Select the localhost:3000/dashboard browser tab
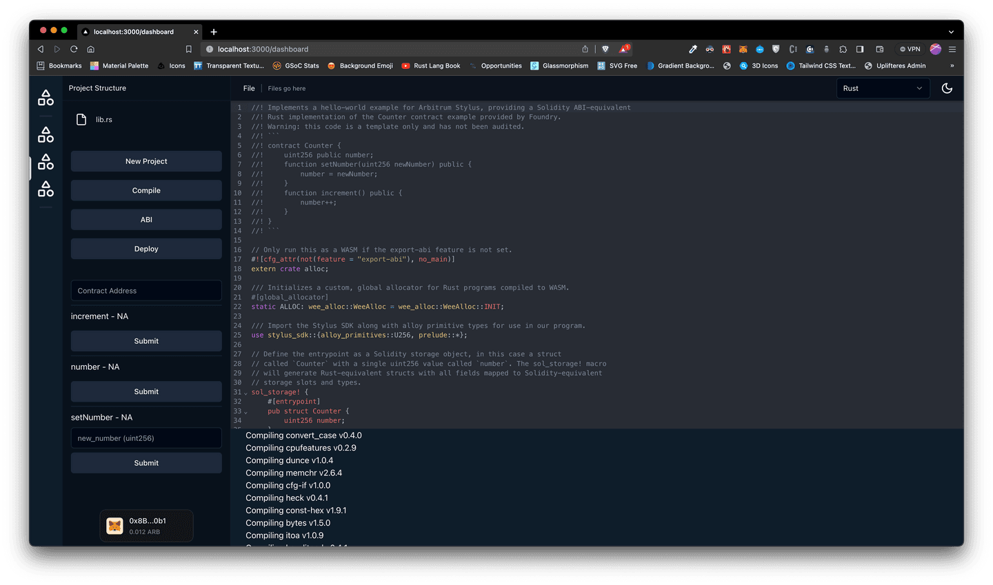 (140, 32)
